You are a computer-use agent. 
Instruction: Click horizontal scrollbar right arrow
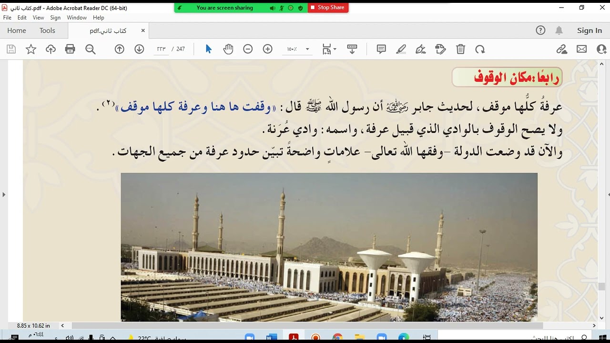594,326
